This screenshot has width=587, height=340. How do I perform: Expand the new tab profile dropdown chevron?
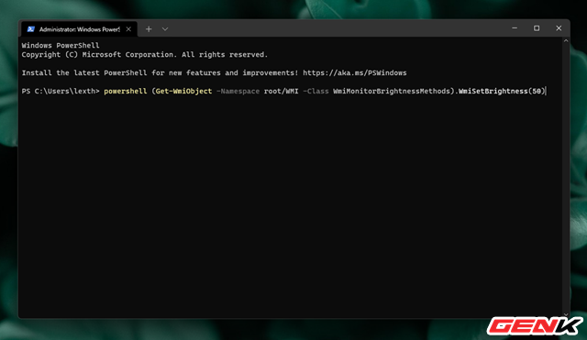tap(165, 29)
